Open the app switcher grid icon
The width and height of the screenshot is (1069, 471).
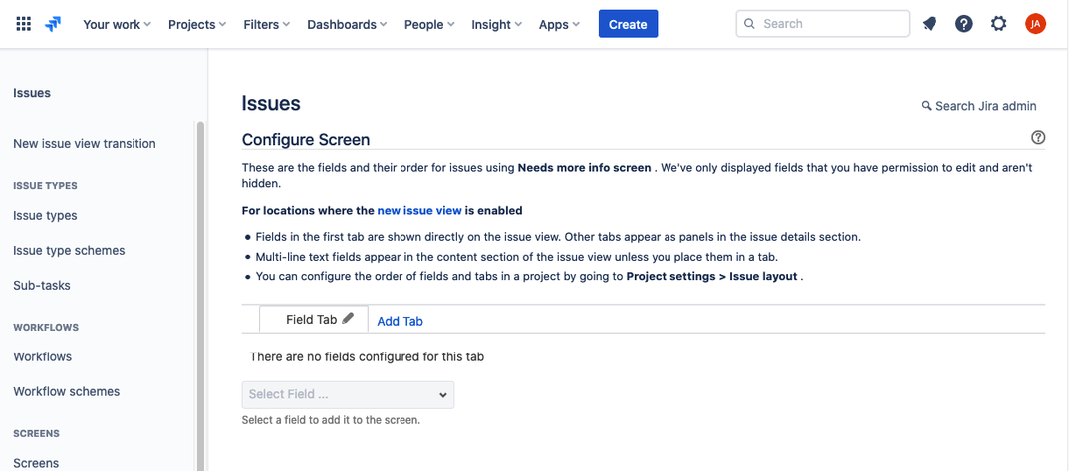[23, 25]
